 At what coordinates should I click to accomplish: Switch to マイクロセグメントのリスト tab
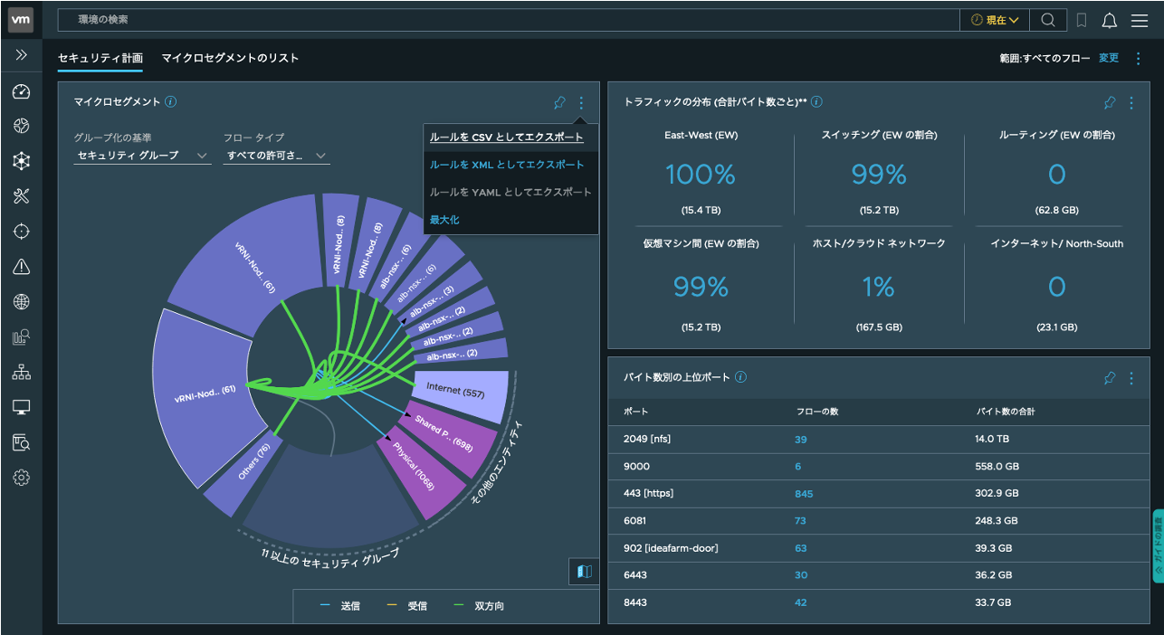230,58
